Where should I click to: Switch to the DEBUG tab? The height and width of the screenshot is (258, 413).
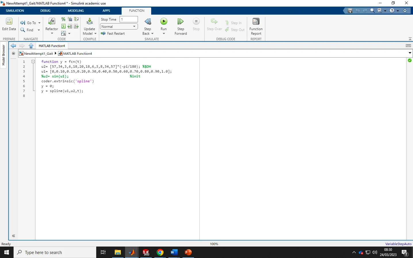point(45,11)
